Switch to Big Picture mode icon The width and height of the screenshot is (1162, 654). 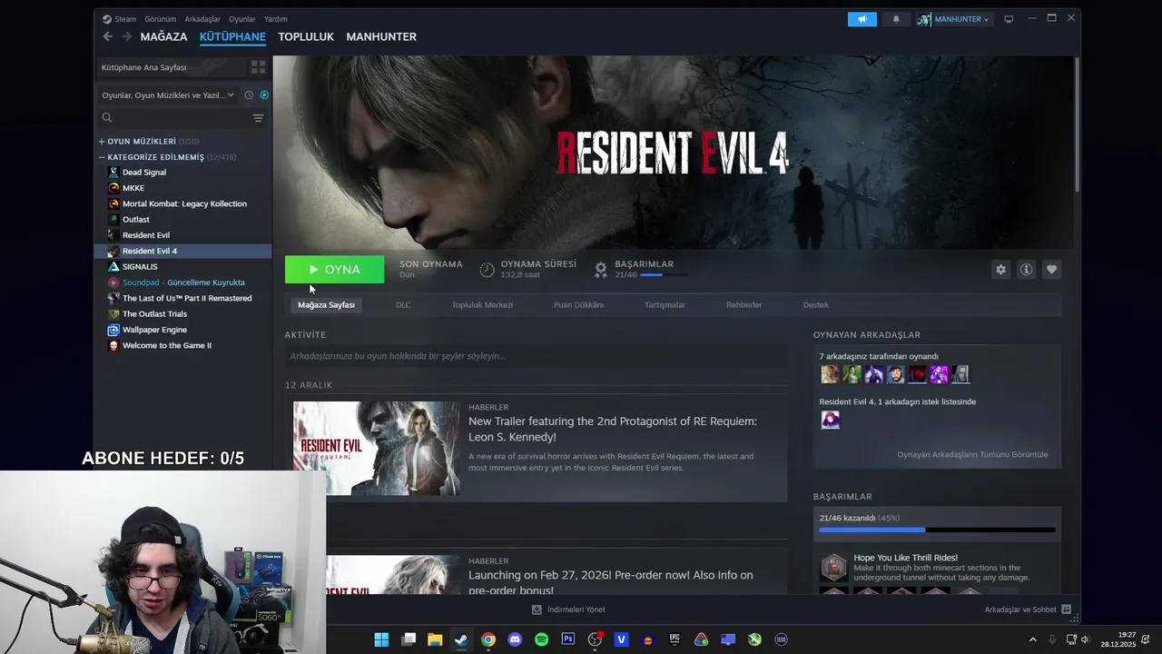coord(1009,19)
